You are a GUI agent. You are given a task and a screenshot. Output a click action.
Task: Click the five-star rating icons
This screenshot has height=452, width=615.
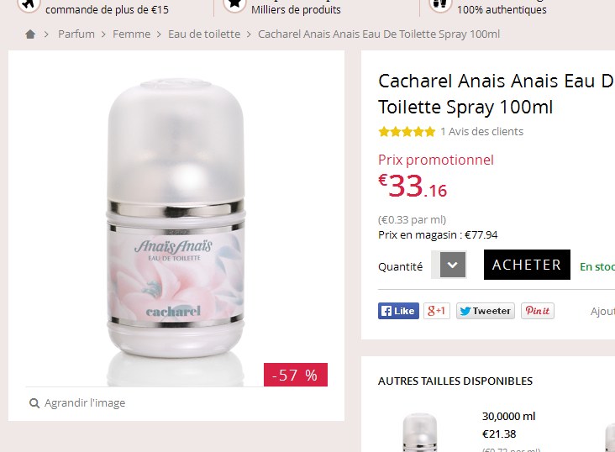pyautogui.click(x=407, y=132)
